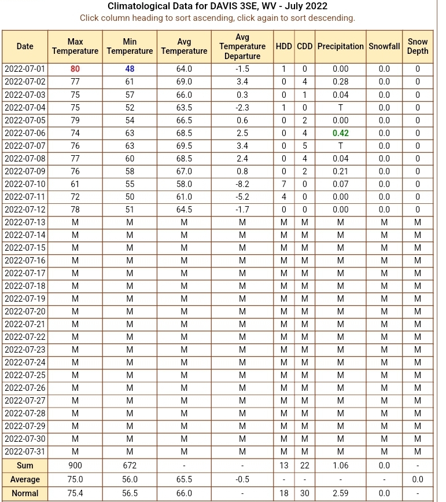The width and height of the screenshot is (446, 502).
Task: Click red max temperature value 80
Action: pyautogui.click(x=75, y=69)
